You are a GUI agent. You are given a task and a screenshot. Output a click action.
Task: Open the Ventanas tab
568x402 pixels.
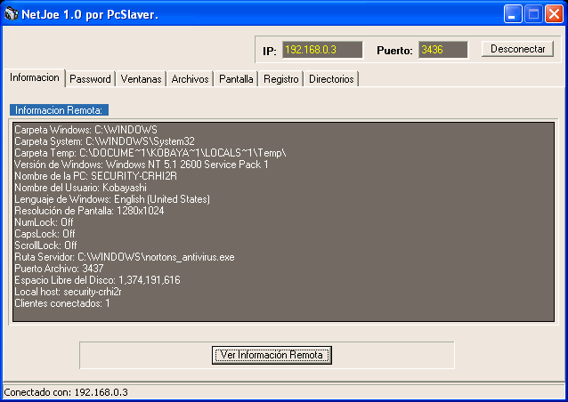[x=141, y=79]
